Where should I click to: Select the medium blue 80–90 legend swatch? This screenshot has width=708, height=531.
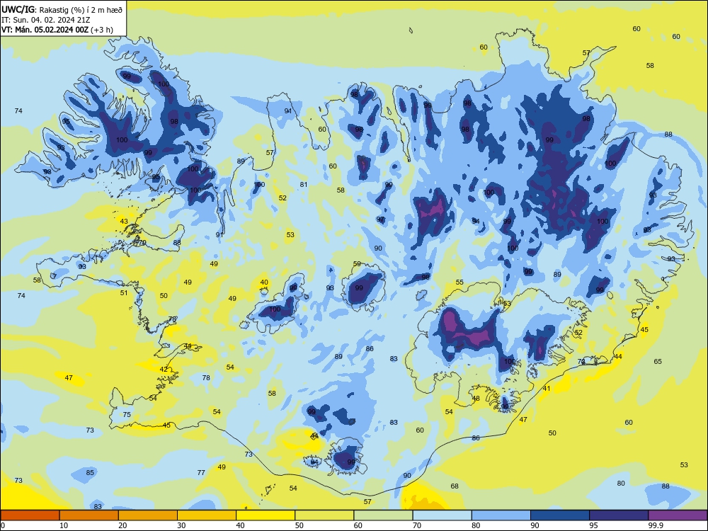pos(501,515)
